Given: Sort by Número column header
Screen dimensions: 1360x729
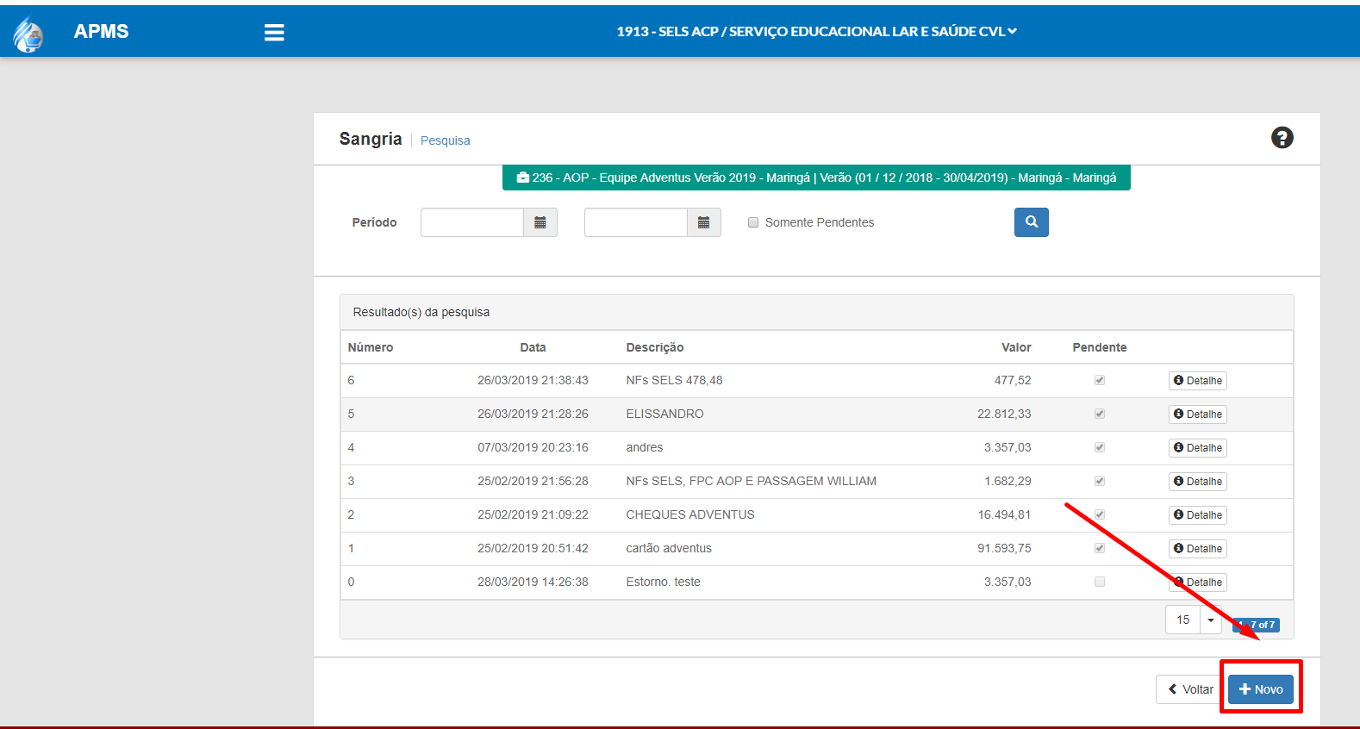Looking at the screenshot, I should pyautogui.click(x=371, y=347).
